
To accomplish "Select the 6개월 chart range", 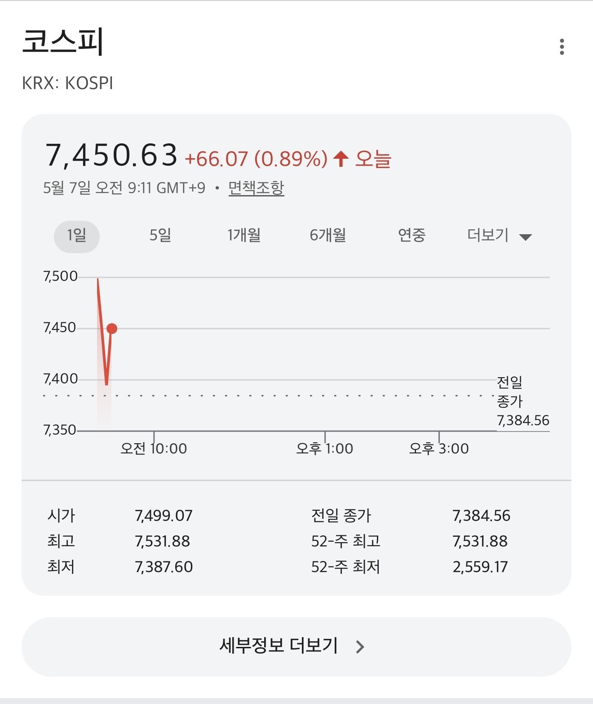I will point(328,235).
